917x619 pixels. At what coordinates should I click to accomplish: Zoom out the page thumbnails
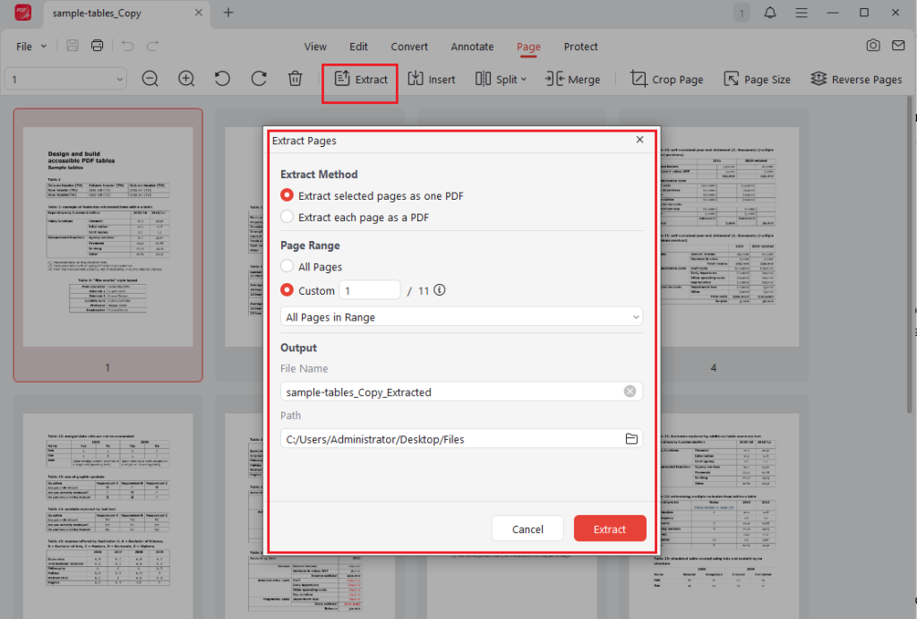[x=150, y=79]
